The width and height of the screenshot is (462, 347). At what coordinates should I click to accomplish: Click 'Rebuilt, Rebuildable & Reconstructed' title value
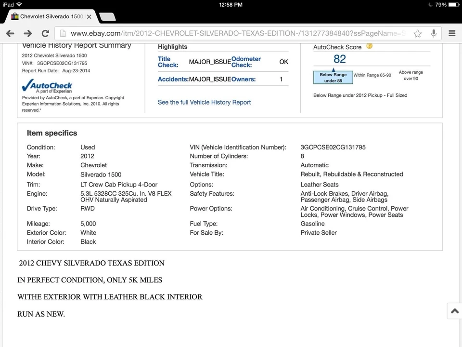coord(352,174)
